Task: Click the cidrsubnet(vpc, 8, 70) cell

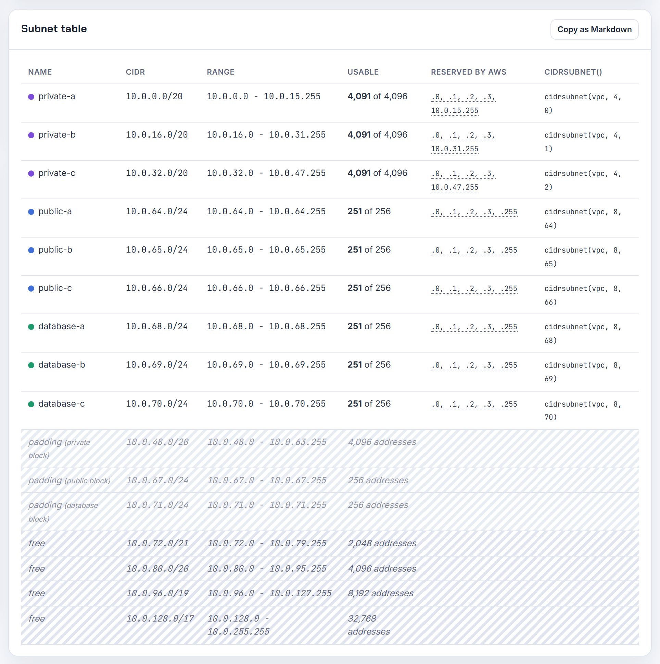Action: (x=583, y=411)
